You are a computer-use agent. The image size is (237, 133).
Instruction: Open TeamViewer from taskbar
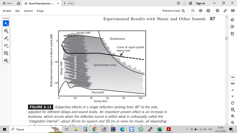(x=132, y=129)
